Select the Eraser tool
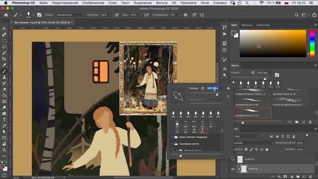This screenshot has width=318, height=179. (x=4, y=89)
